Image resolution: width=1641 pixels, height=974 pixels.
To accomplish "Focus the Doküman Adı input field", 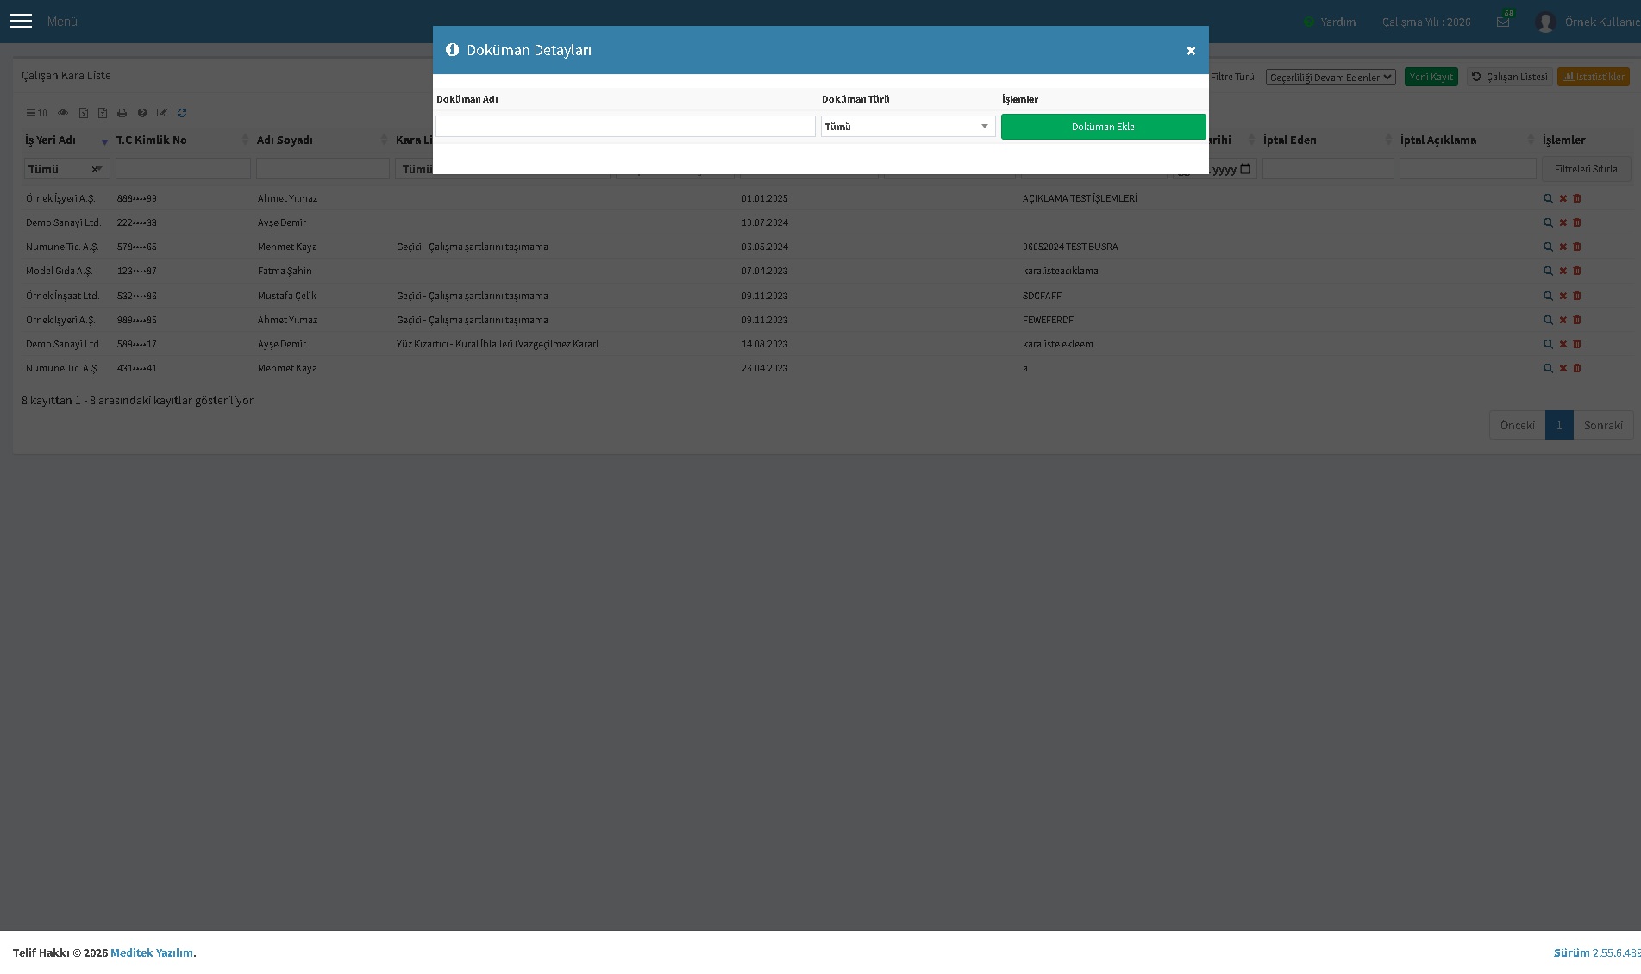I will pos(625,127).
